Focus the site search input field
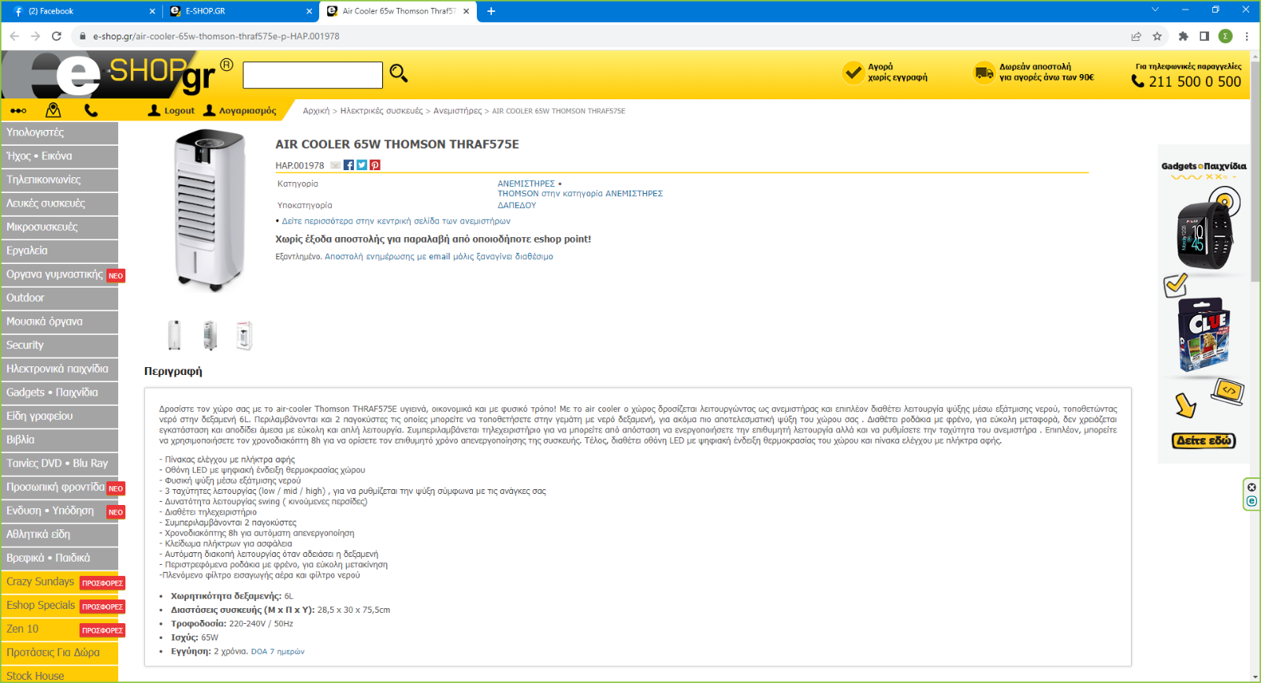The height and width of the screenshot is (683, 1261). [312, 75]
